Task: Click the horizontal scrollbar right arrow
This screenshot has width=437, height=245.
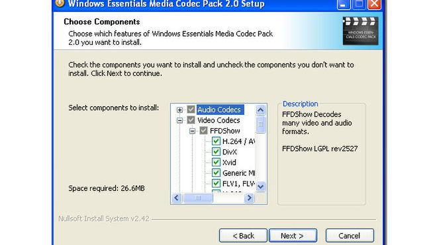Action: 249,198
